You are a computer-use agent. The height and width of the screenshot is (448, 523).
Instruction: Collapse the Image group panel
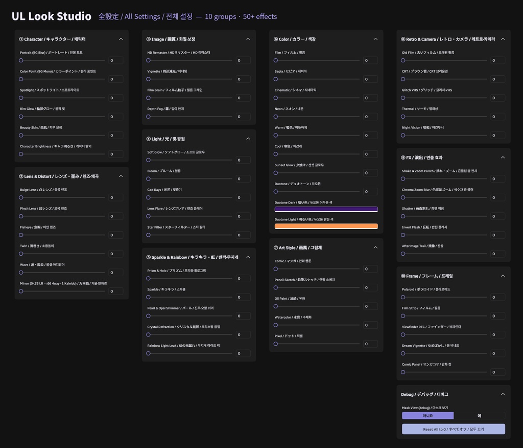coord(248,39)
